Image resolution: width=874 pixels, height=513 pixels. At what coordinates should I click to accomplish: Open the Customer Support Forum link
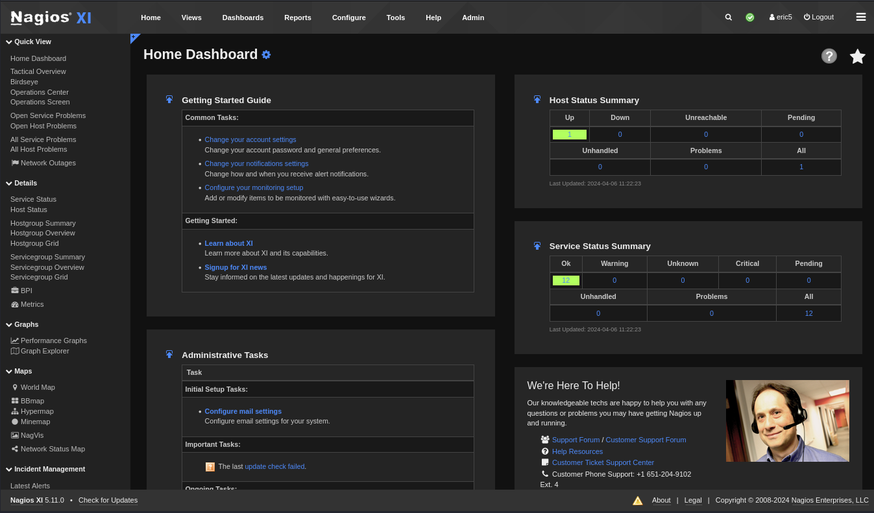coord(646,440)
